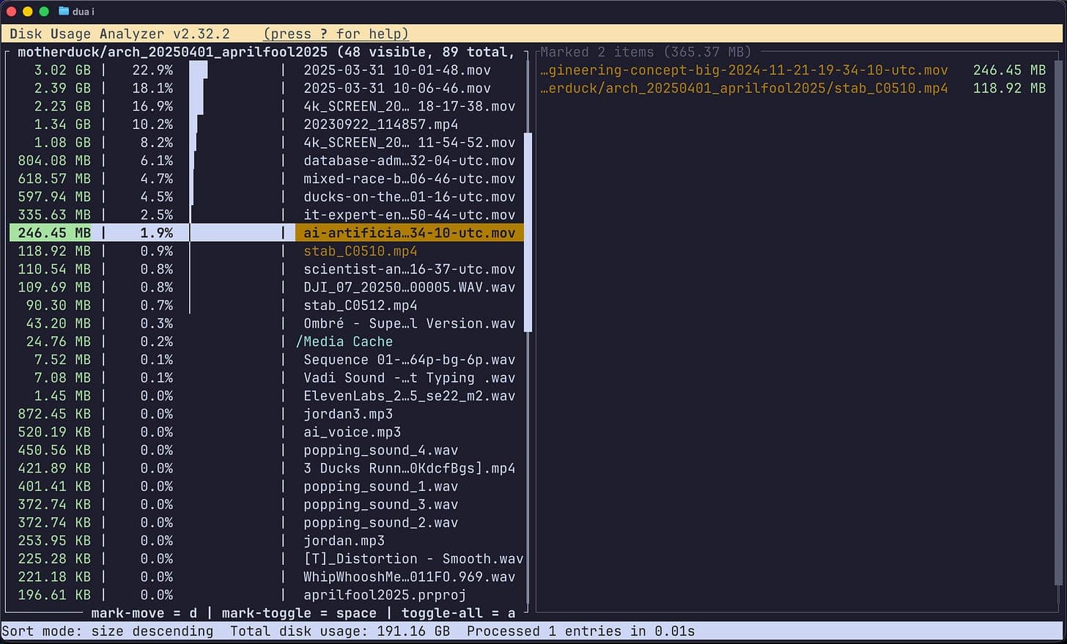Select the jordan3.mp3 audio file
The image size is (1067, 644).
click(x=348, y=414)
